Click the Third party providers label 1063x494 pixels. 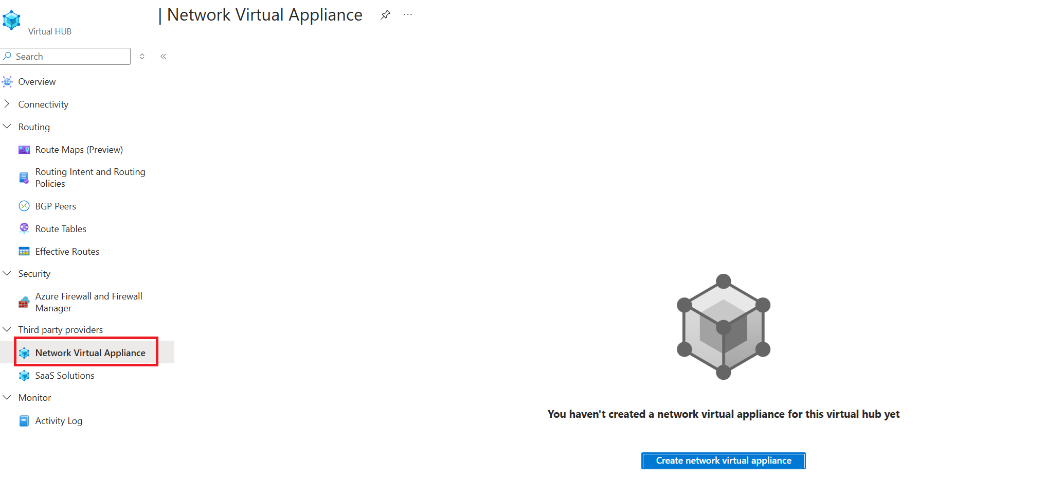click(x=61, y=330)
